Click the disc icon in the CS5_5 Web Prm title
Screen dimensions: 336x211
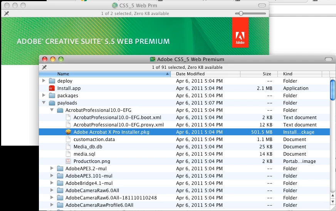115,5
